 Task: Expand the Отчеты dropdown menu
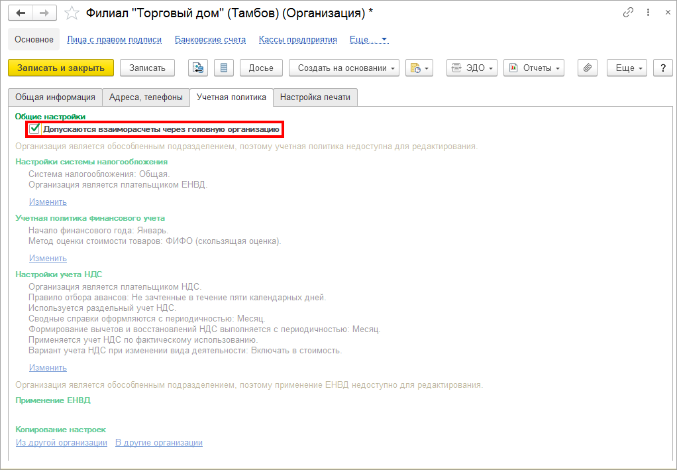point(533,68)
